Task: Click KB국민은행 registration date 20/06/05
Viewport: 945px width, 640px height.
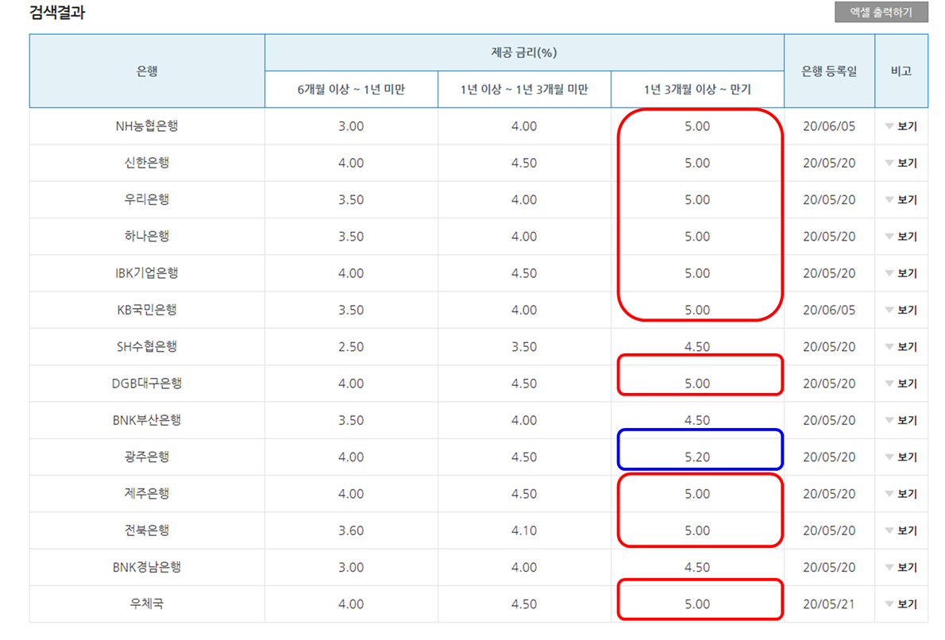Action: pyautogui.click(x=829, y=310)
